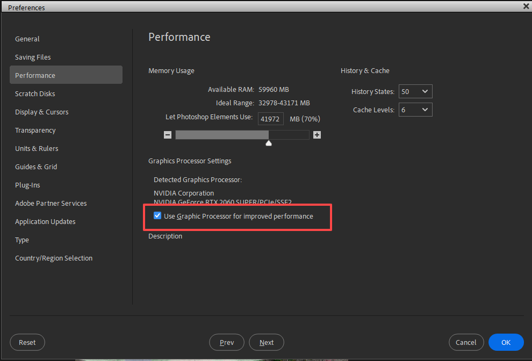Select Application Updates in the sidebar
The width and height of the screenshot is (532, 361).
coord(46,221)
